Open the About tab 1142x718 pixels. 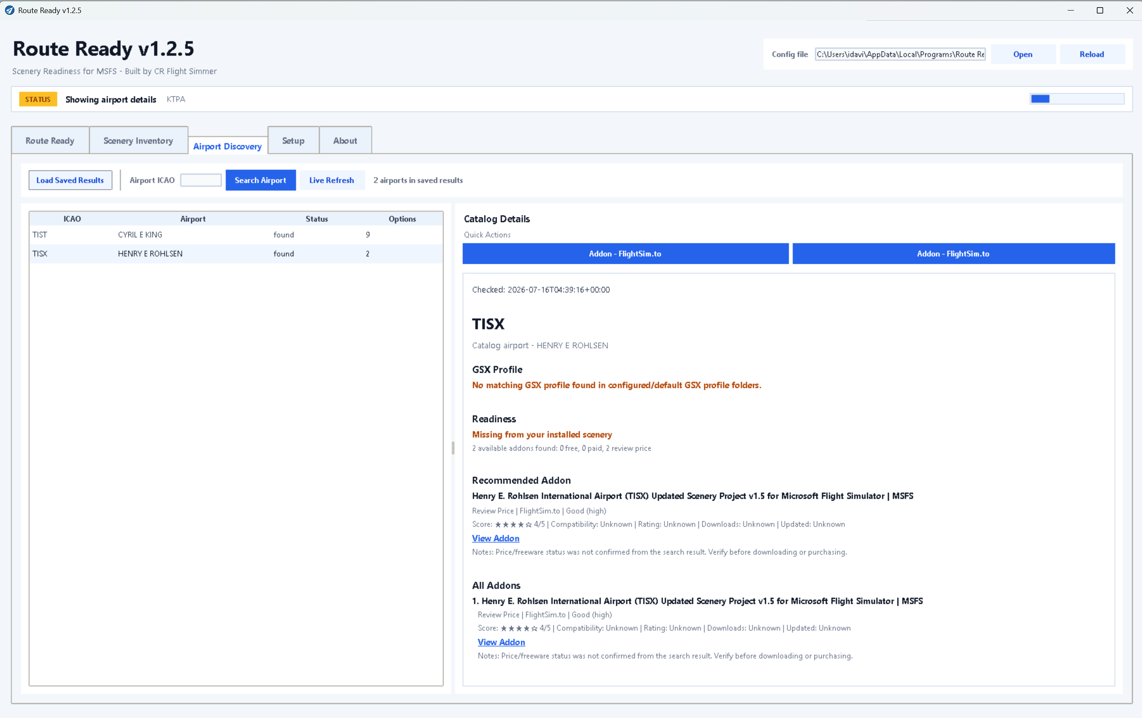point(345,141)
